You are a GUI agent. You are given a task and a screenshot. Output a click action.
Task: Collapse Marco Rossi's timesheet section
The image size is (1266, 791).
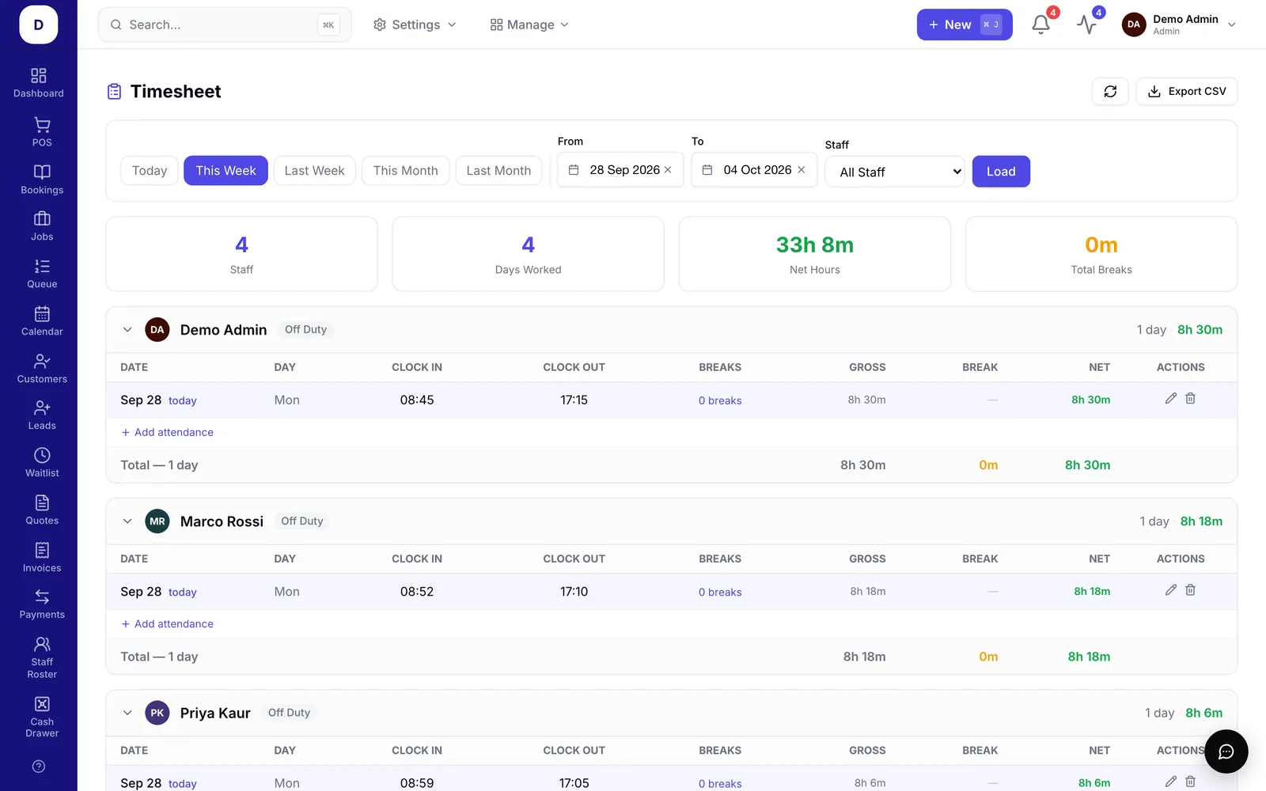point(127,521)
